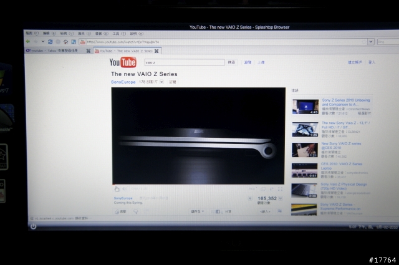
Task: Open the 上傳 upload link
Action: point(261,62)
